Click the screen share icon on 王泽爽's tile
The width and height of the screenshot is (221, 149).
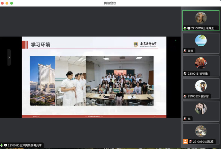(189, 28)
